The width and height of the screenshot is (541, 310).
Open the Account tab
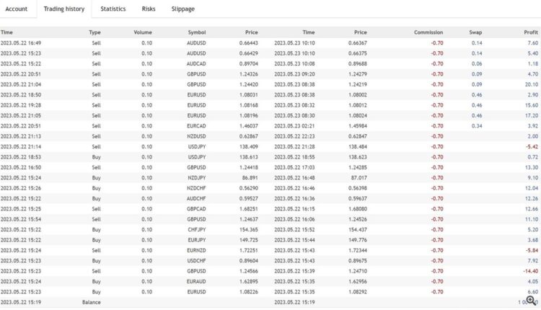click(x=17, y=9)
